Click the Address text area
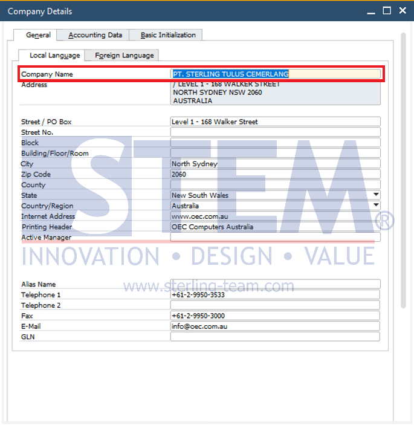The image size is (414, 425). [275, 93]
